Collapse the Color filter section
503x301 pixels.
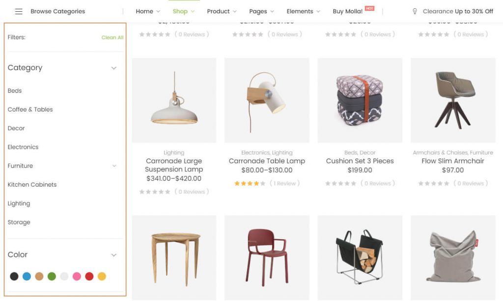(x=114, y=255)
